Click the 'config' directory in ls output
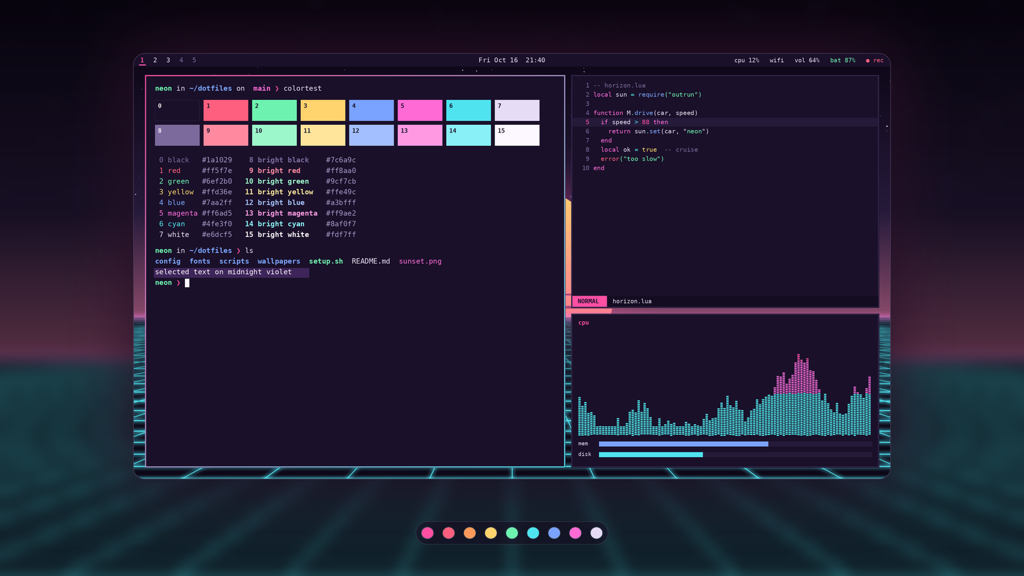The width and height of the screenshot is (1024, 576). [x=168, y=261]
